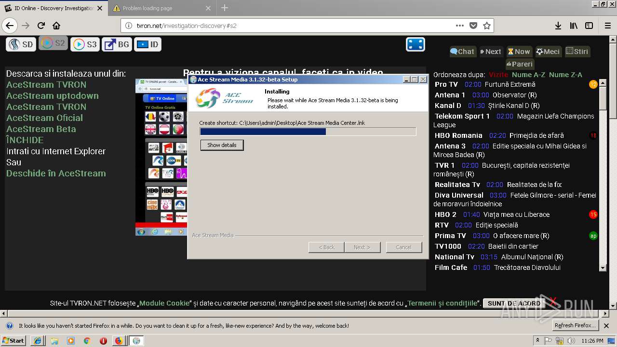617x347 pixels.
Task: Bookmark this page with the star
Action: (487, 26)
